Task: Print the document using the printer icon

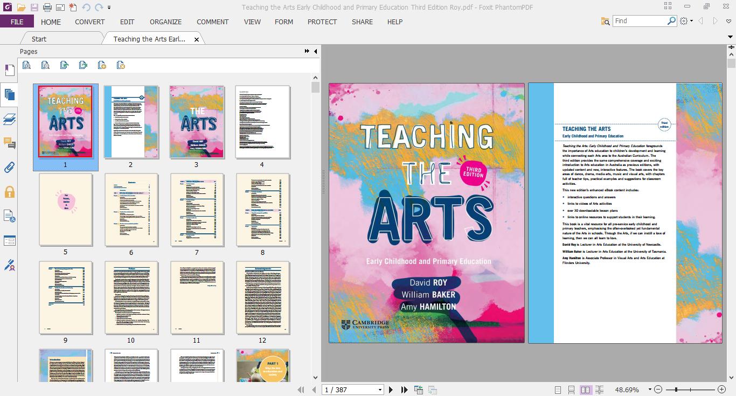Action: (47, 8)
